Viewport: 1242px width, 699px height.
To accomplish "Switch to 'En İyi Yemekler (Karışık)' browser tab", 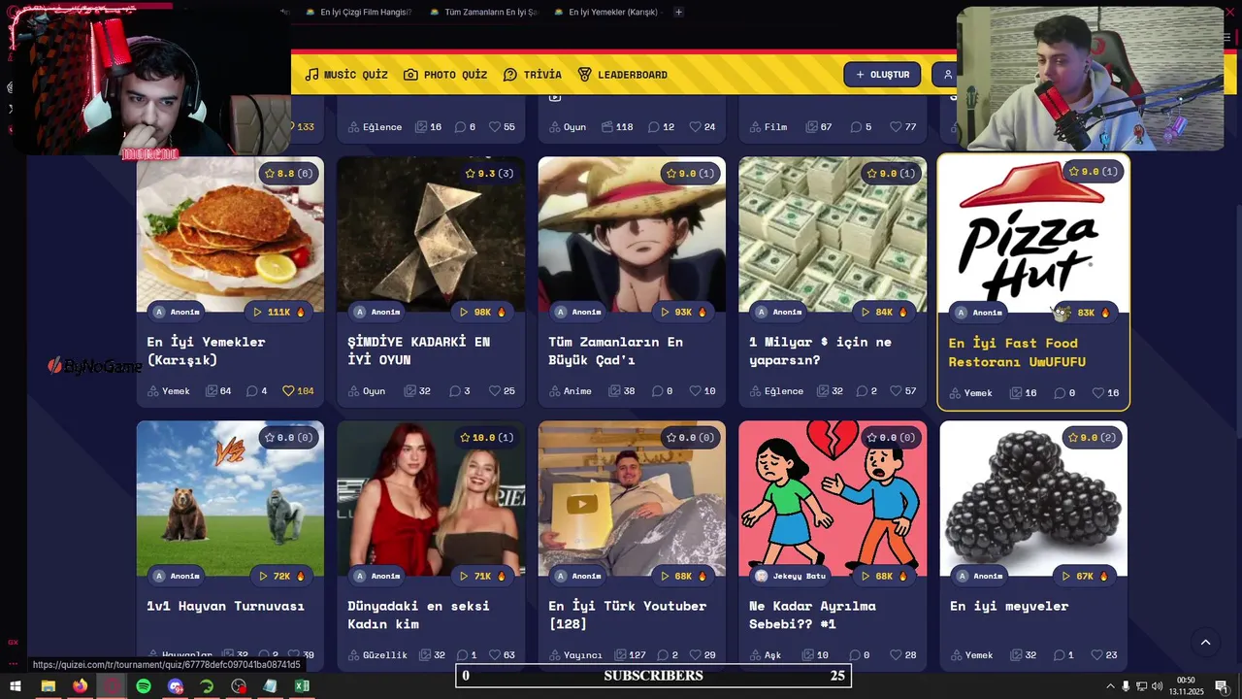I will [606, 12].
